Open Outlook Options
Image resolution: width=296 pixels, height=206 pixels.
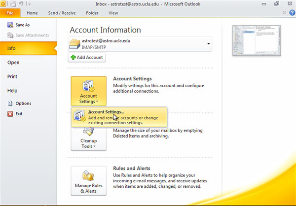click(19, 103)
